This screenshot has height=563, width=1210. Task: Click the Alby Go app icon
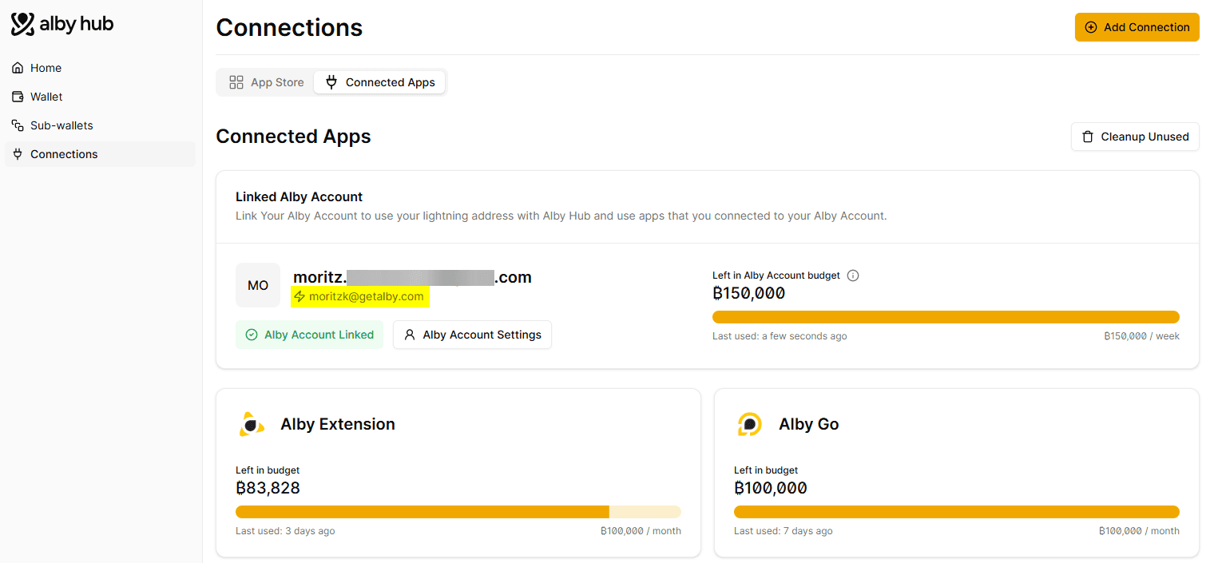(x=749, y=424)
